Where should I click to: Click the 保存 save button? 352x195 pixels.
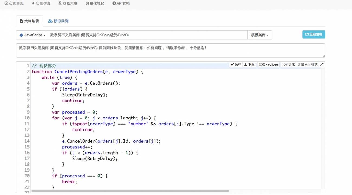[236, 64]
